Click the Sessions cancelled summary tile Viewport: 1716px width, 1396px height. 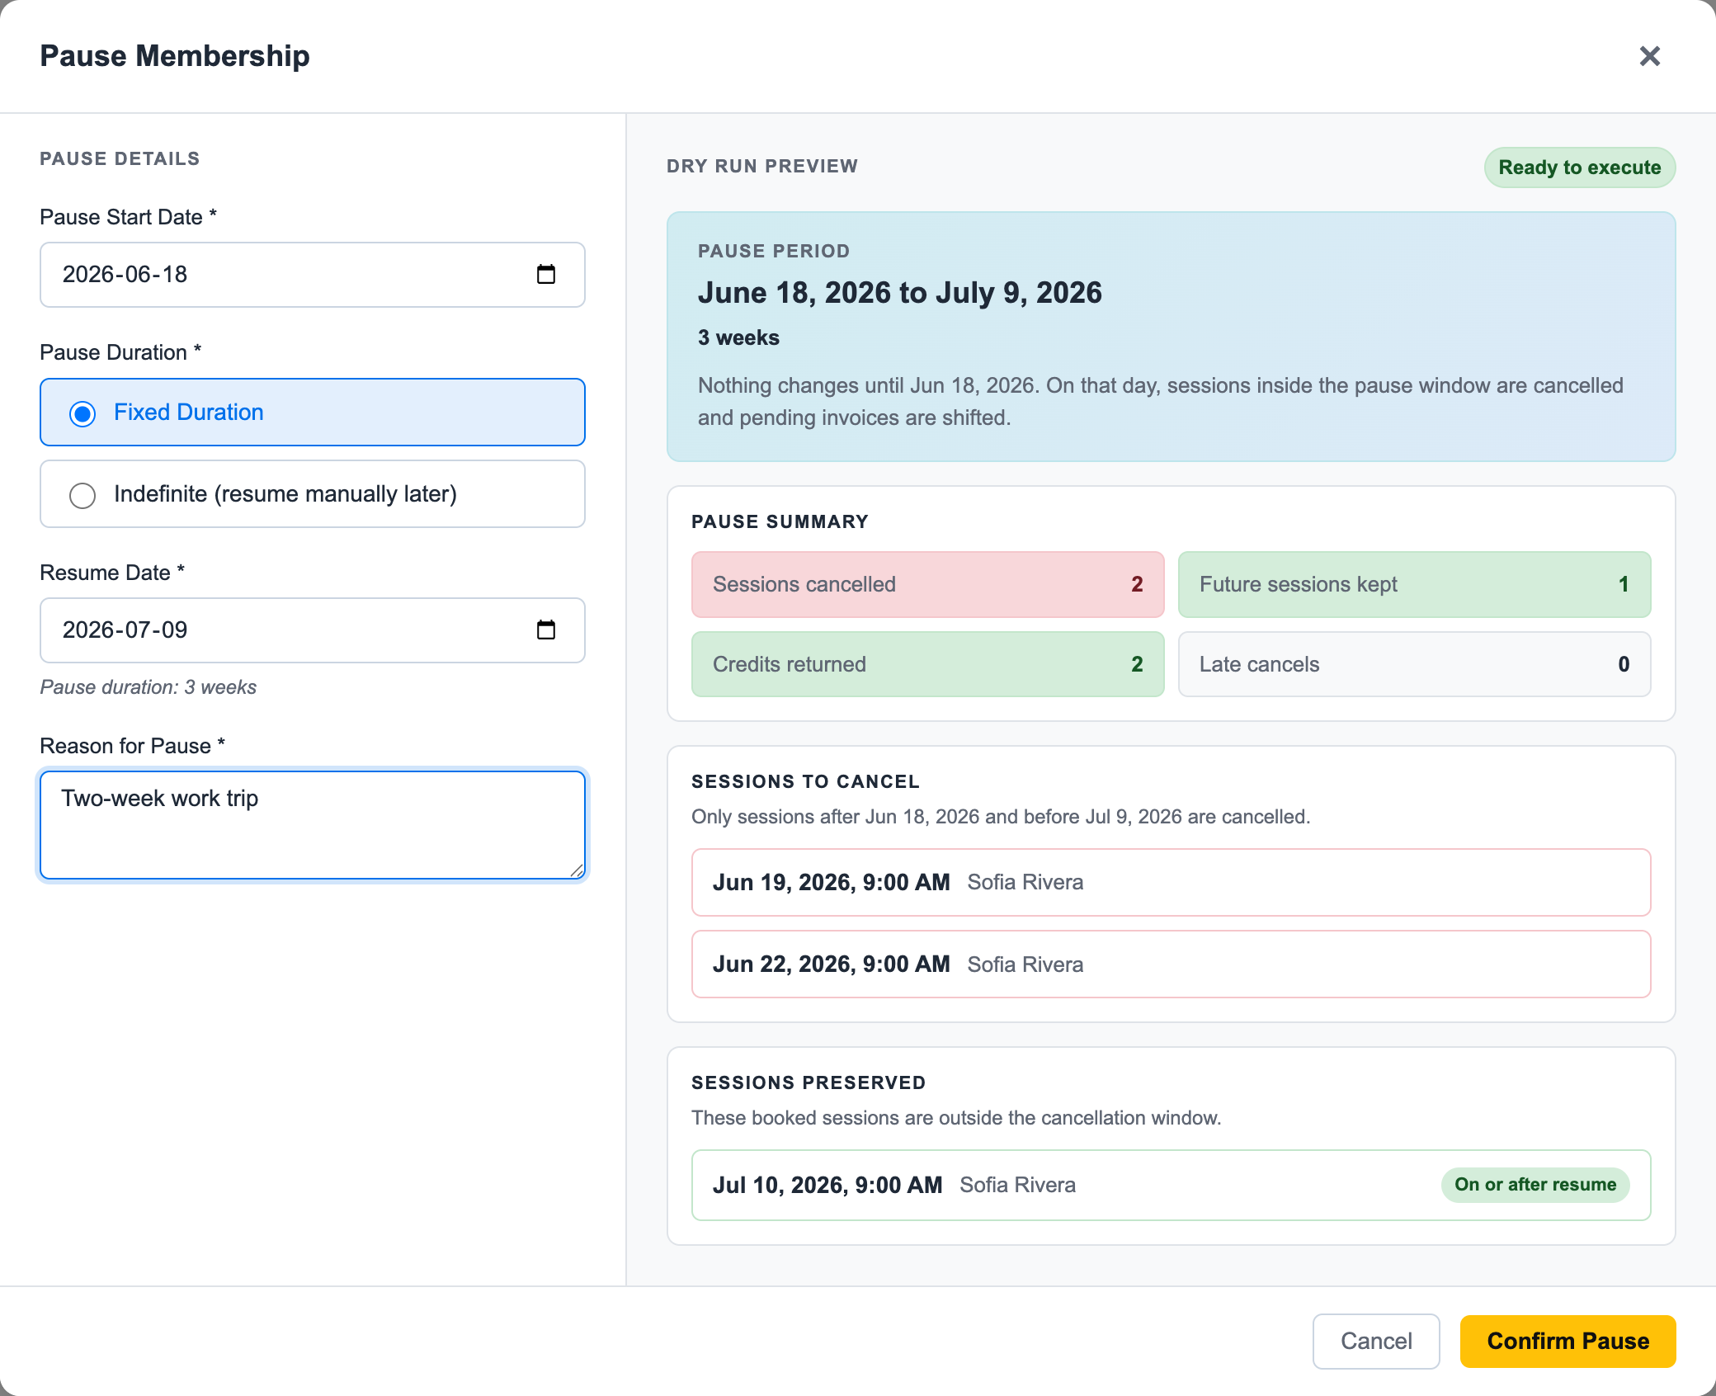pos(927,584)
